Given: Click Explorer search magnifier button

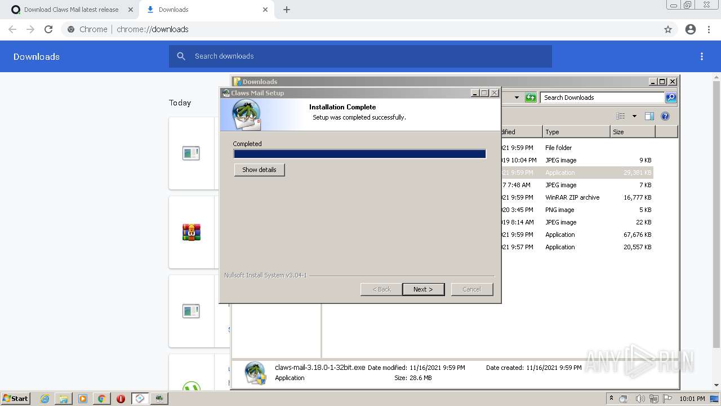Looking at the screenshot, I should [671, 98].
